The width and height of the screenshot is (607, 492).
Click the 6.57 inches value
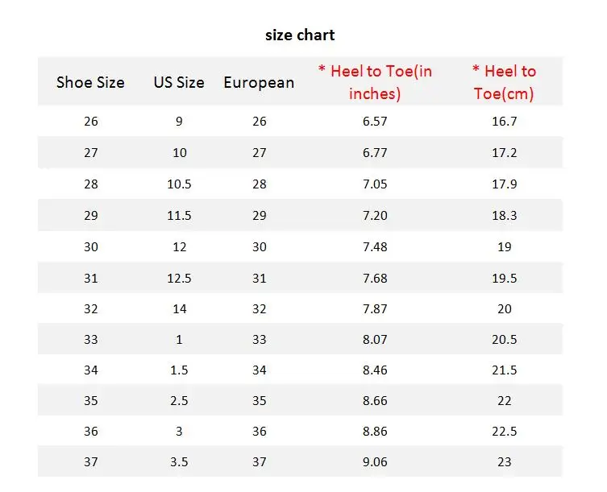(375, 122)
